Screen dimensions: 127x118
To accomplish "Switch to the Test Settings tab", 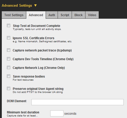I will coord(14,15).
